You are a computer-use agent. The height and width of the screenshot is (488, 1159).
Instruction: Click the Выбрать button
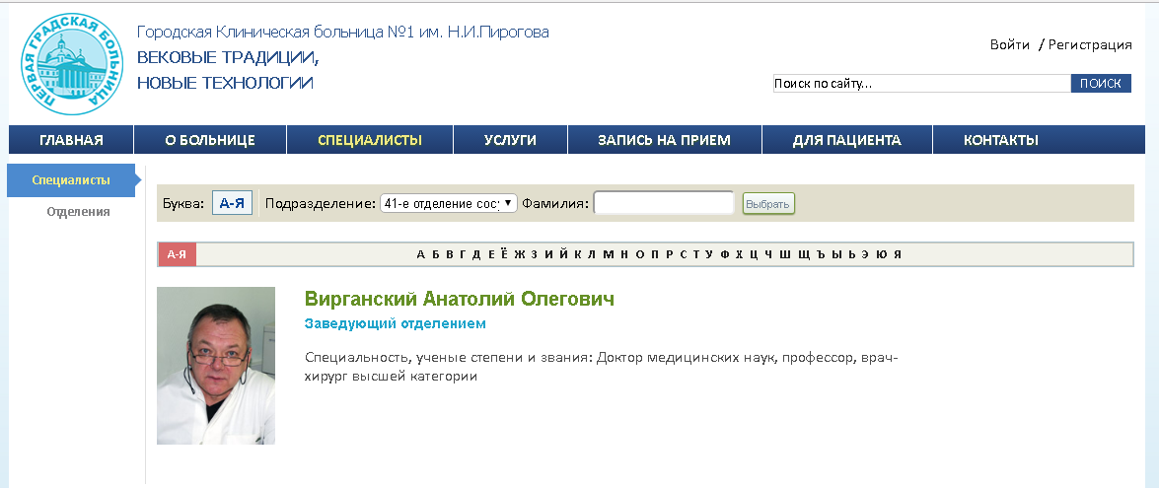tap(768, 204)
